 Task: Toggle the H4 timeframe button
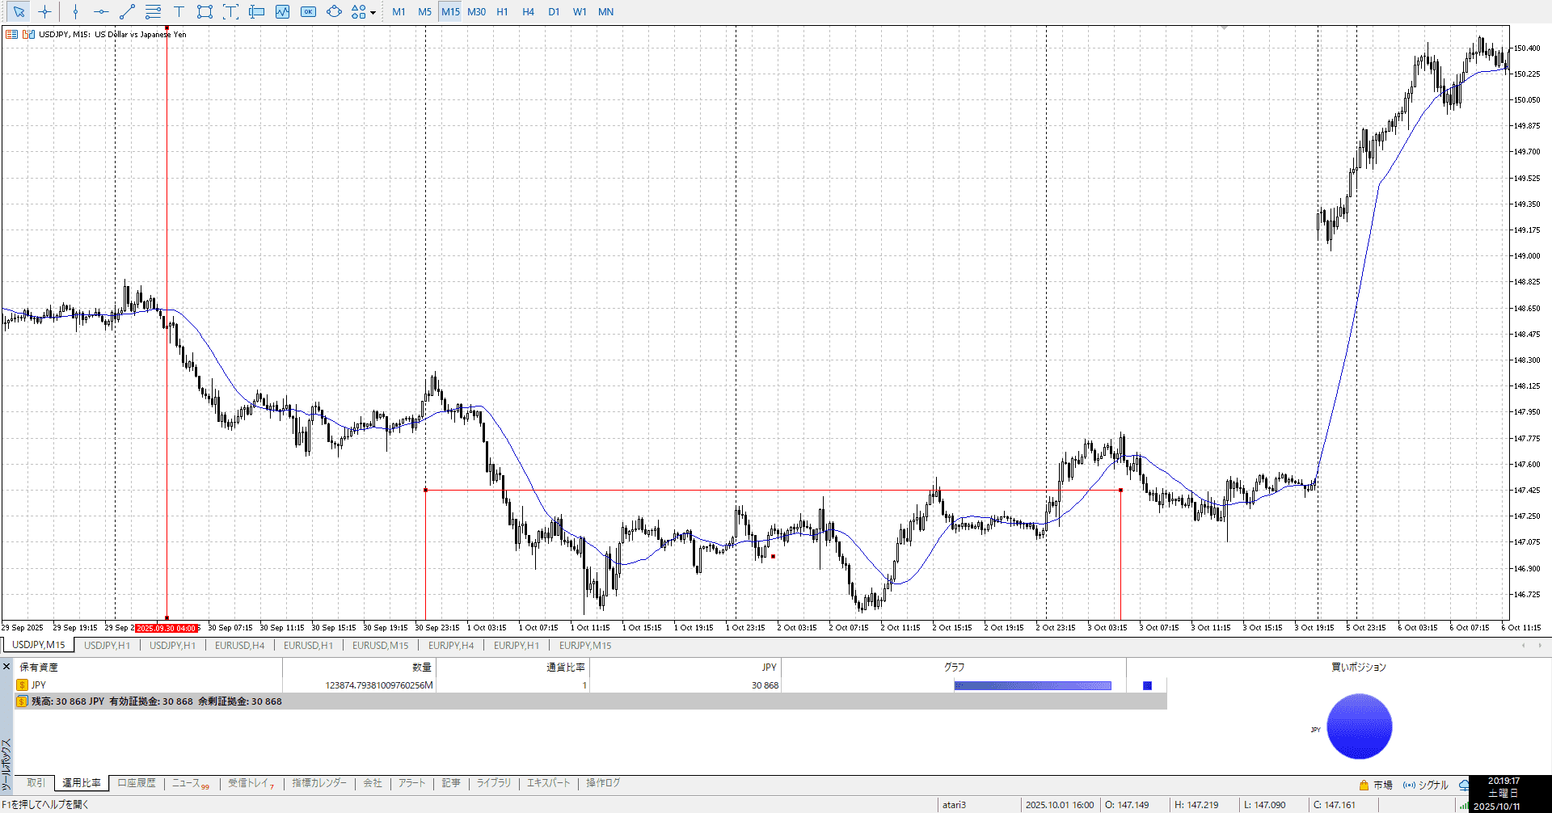point(528,11)
